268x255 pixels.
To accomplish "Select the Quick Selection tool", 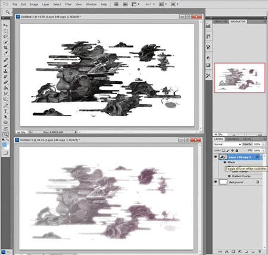I will [x=5, y=42].
